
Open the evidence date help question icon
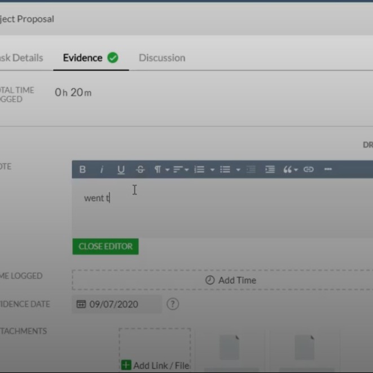[x=173, y=304]
